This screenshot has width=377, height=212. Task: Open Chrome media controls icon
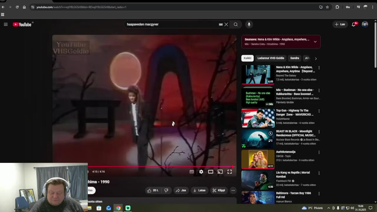[358, 7]
